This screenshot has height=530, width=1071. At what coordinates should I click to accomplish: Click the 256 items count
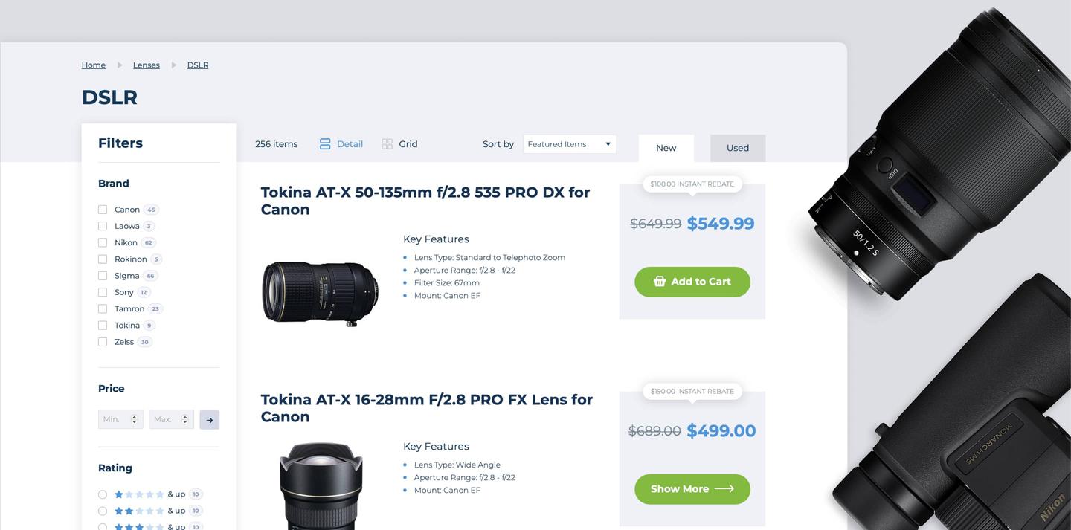277,144
